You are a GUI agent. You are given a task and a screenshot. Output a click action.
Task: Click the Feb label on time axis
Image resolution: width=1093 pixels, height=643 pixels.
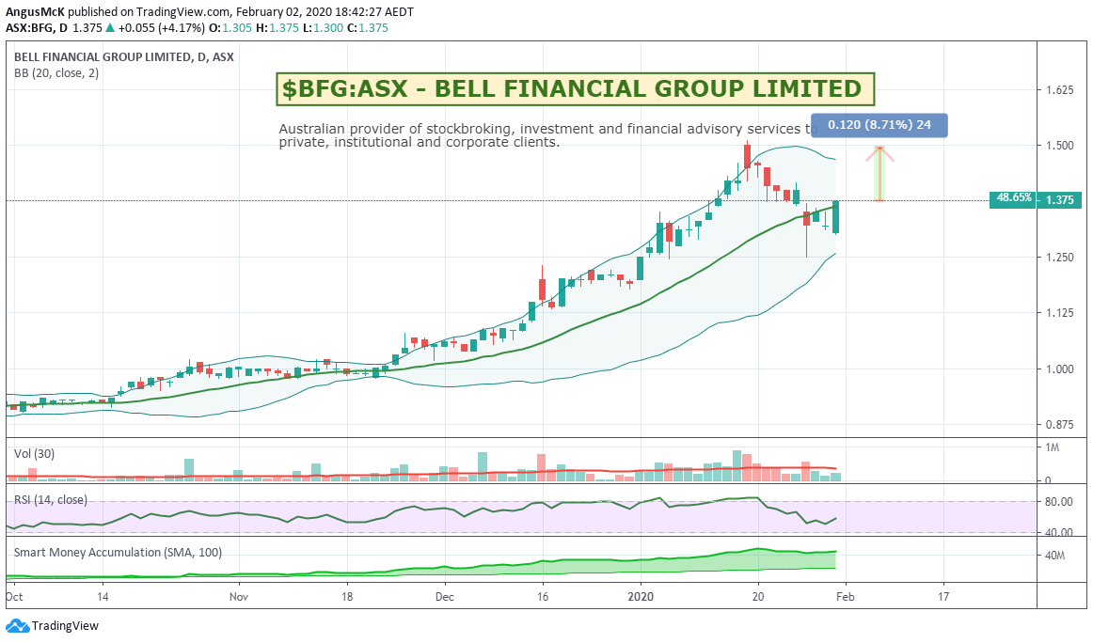845,597
